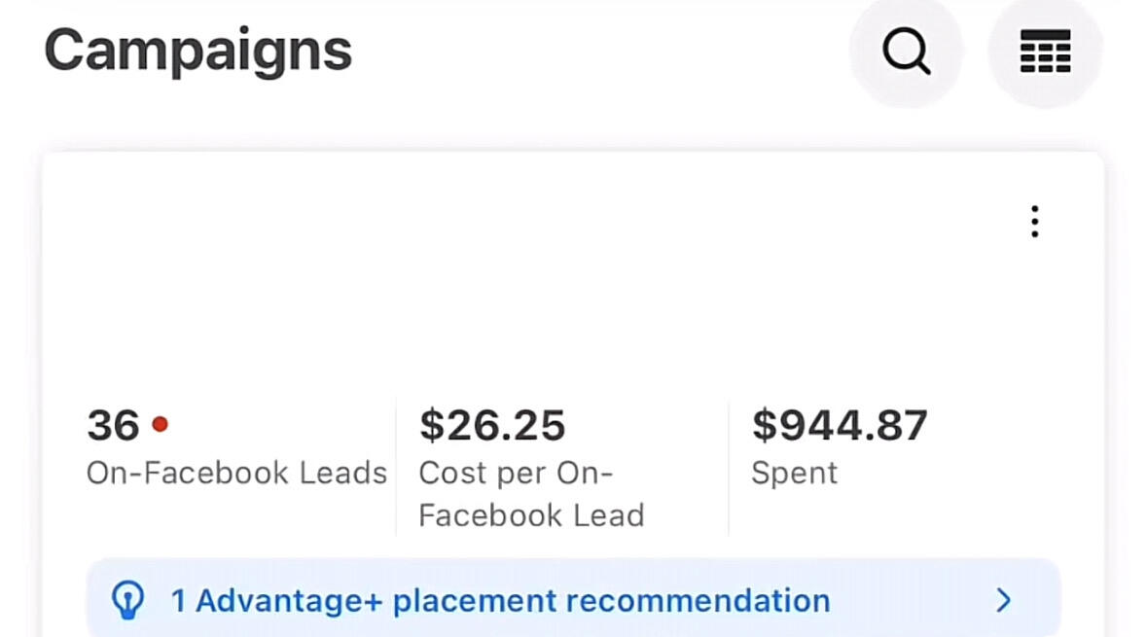Viewport: 1147px width, 637px height.
Task: Click the lightbulb recommendation icon
Action: pos(128,600)
